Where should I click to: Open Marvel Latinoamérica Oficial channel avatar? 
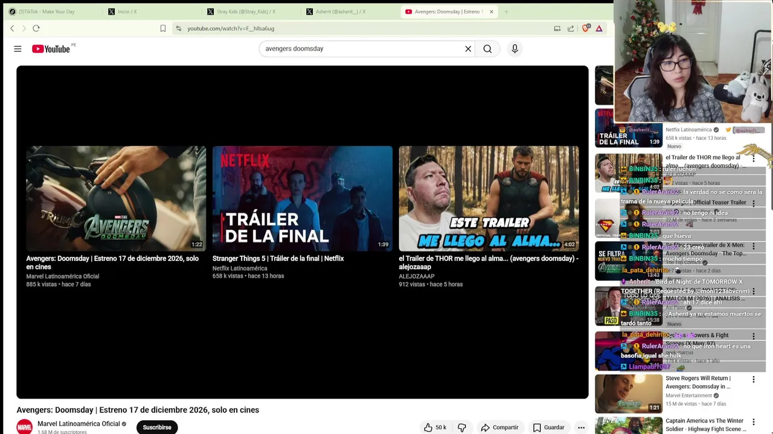click(x=25, y=427)
